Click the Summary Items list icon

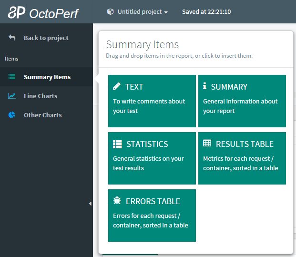pos(12,76)
